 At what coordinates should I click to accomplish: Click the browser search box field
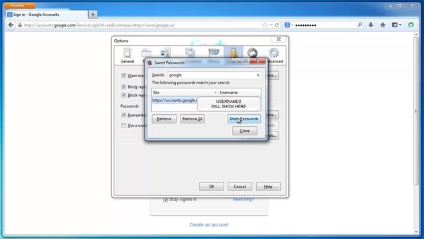[325, 25]
